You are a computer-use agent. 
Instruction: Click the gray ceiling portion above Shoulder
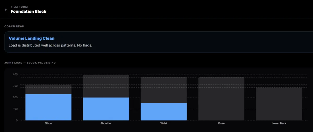(106, 86)
